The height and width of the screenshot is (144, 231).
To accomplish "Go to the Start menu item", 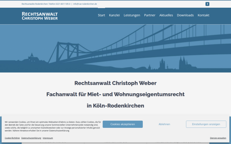I will point(102,15).
